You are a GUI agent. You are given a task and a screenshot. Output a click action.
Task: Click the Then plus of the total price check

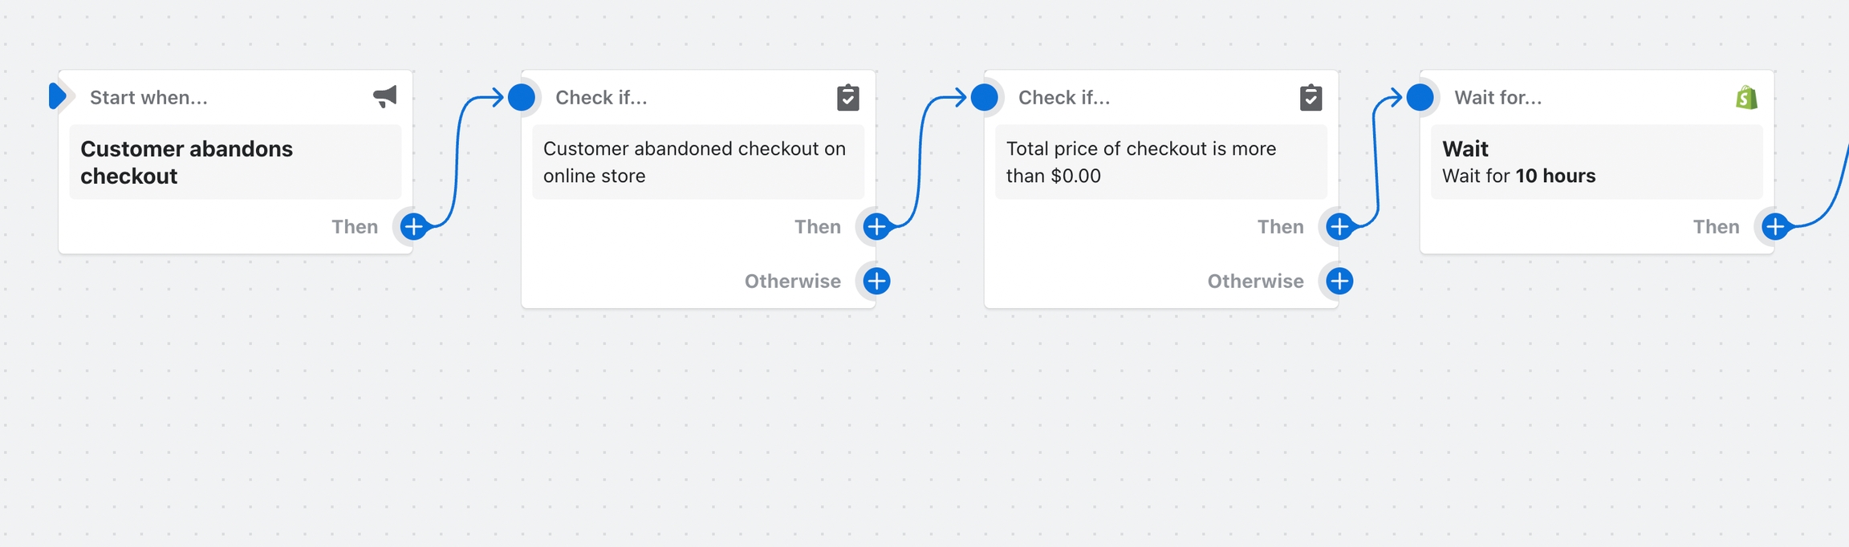tap(1339, 227)
